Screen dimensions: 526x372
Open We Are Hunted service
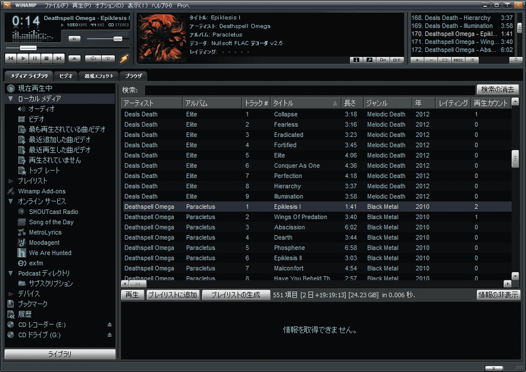(50, 253)
